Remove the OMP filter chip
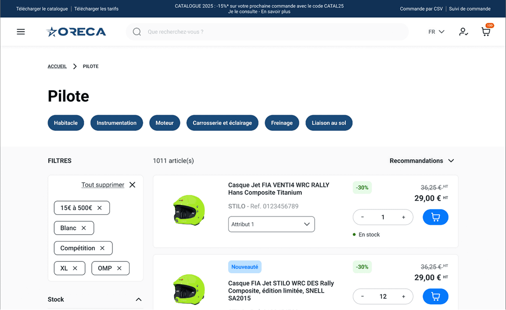This screenshot has height=310, width=506. tap(119, 268)
